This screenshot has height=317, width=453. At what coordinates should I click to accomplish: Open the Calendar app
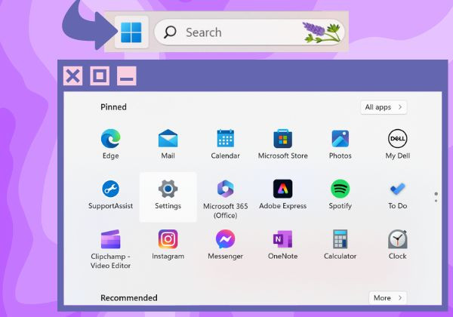coord(225,143)
